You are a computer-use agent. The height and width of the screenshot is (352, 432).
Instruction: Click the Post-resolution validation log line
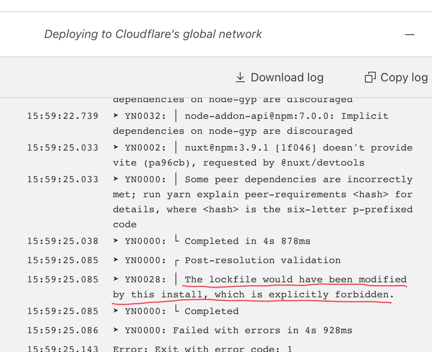click(x=262, y=260)
